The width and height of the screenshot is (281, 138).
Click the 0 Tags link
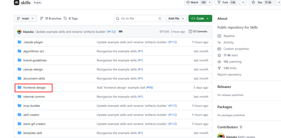(71, 18)
